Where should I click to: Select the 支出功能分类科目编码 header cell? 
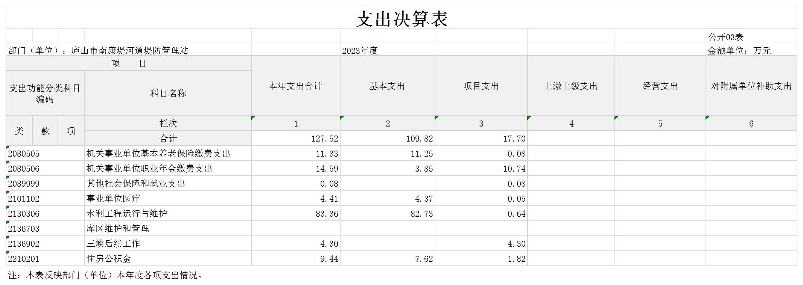click(x=45, y=93)
